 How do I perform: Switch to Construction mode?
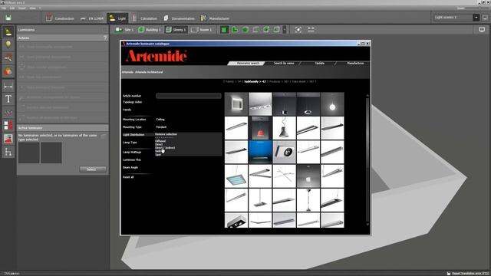[60, 18]
